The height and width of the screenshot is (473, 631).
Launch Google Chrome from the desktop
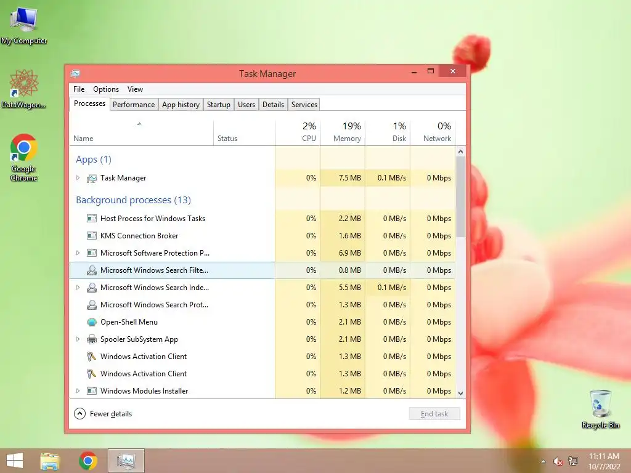(x=24, y=157)
